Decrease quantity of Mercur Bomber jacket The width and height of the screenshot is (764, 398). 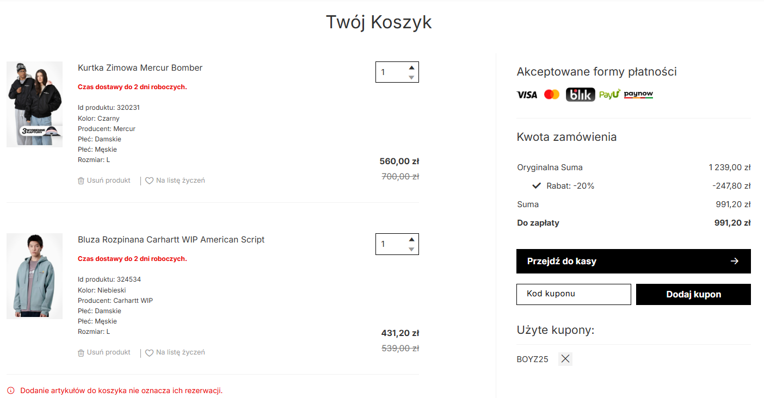(x=411, y=77)
